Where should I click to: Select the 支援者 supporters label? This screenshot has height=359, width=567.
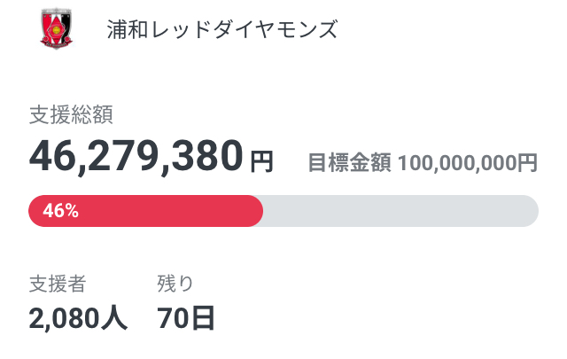tap(58, 284)
